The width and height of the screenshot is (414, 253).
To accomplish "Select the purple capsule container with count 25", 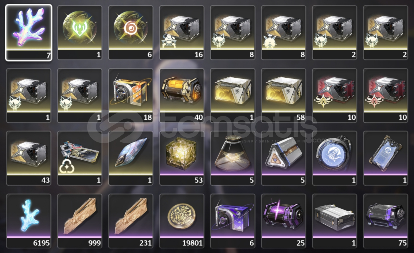I will click(284, 221).
